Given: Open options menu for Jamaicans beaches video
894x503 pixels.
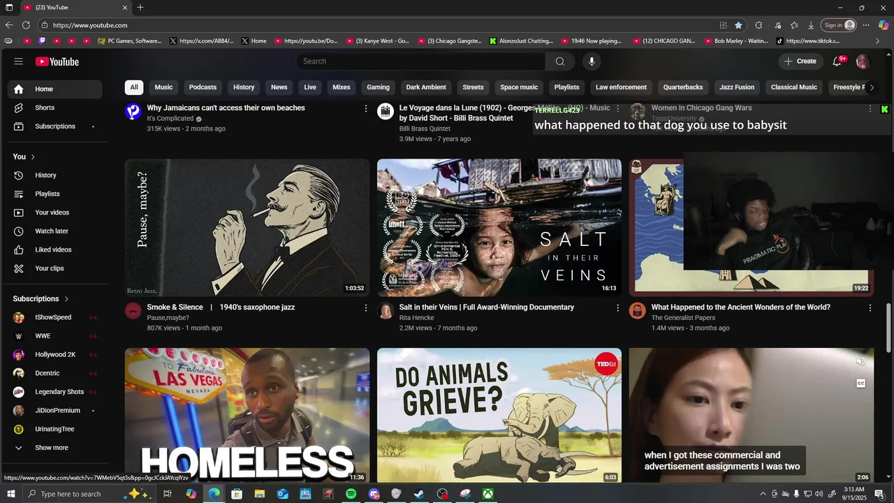Looking at the screenshot, I should [x=365, y=108].
